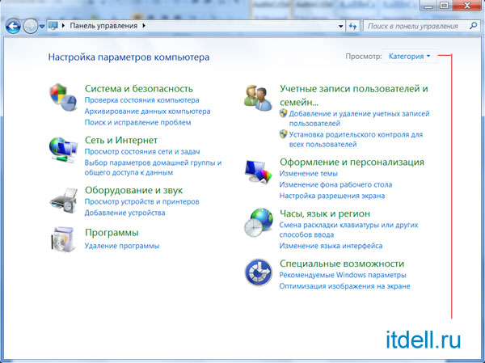Click the UAC shield beside Установка родительского контроля
Image resolution: width=485 pixels, height=363 pixels.
click(x=283, y=134)
